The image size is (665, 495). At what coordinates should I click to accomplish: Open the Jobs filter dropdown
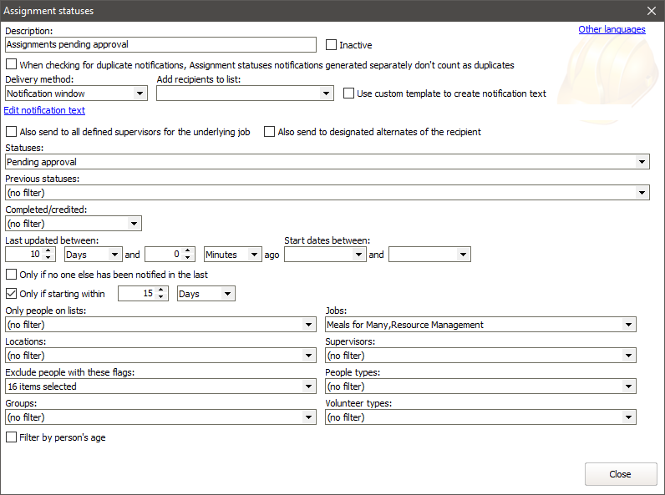point(628,325)
